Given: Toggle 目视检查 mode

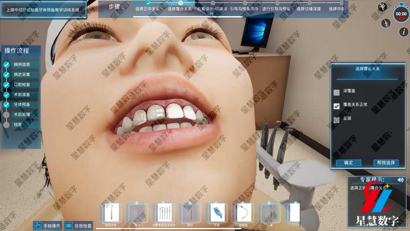Looking at the screenshot, I should 79,225.
